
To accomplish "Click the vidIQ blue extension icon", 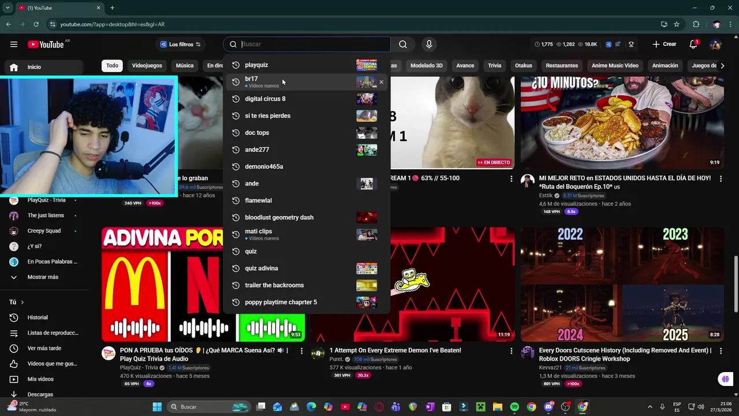I will pyautogui.click(x=608, y=44).
